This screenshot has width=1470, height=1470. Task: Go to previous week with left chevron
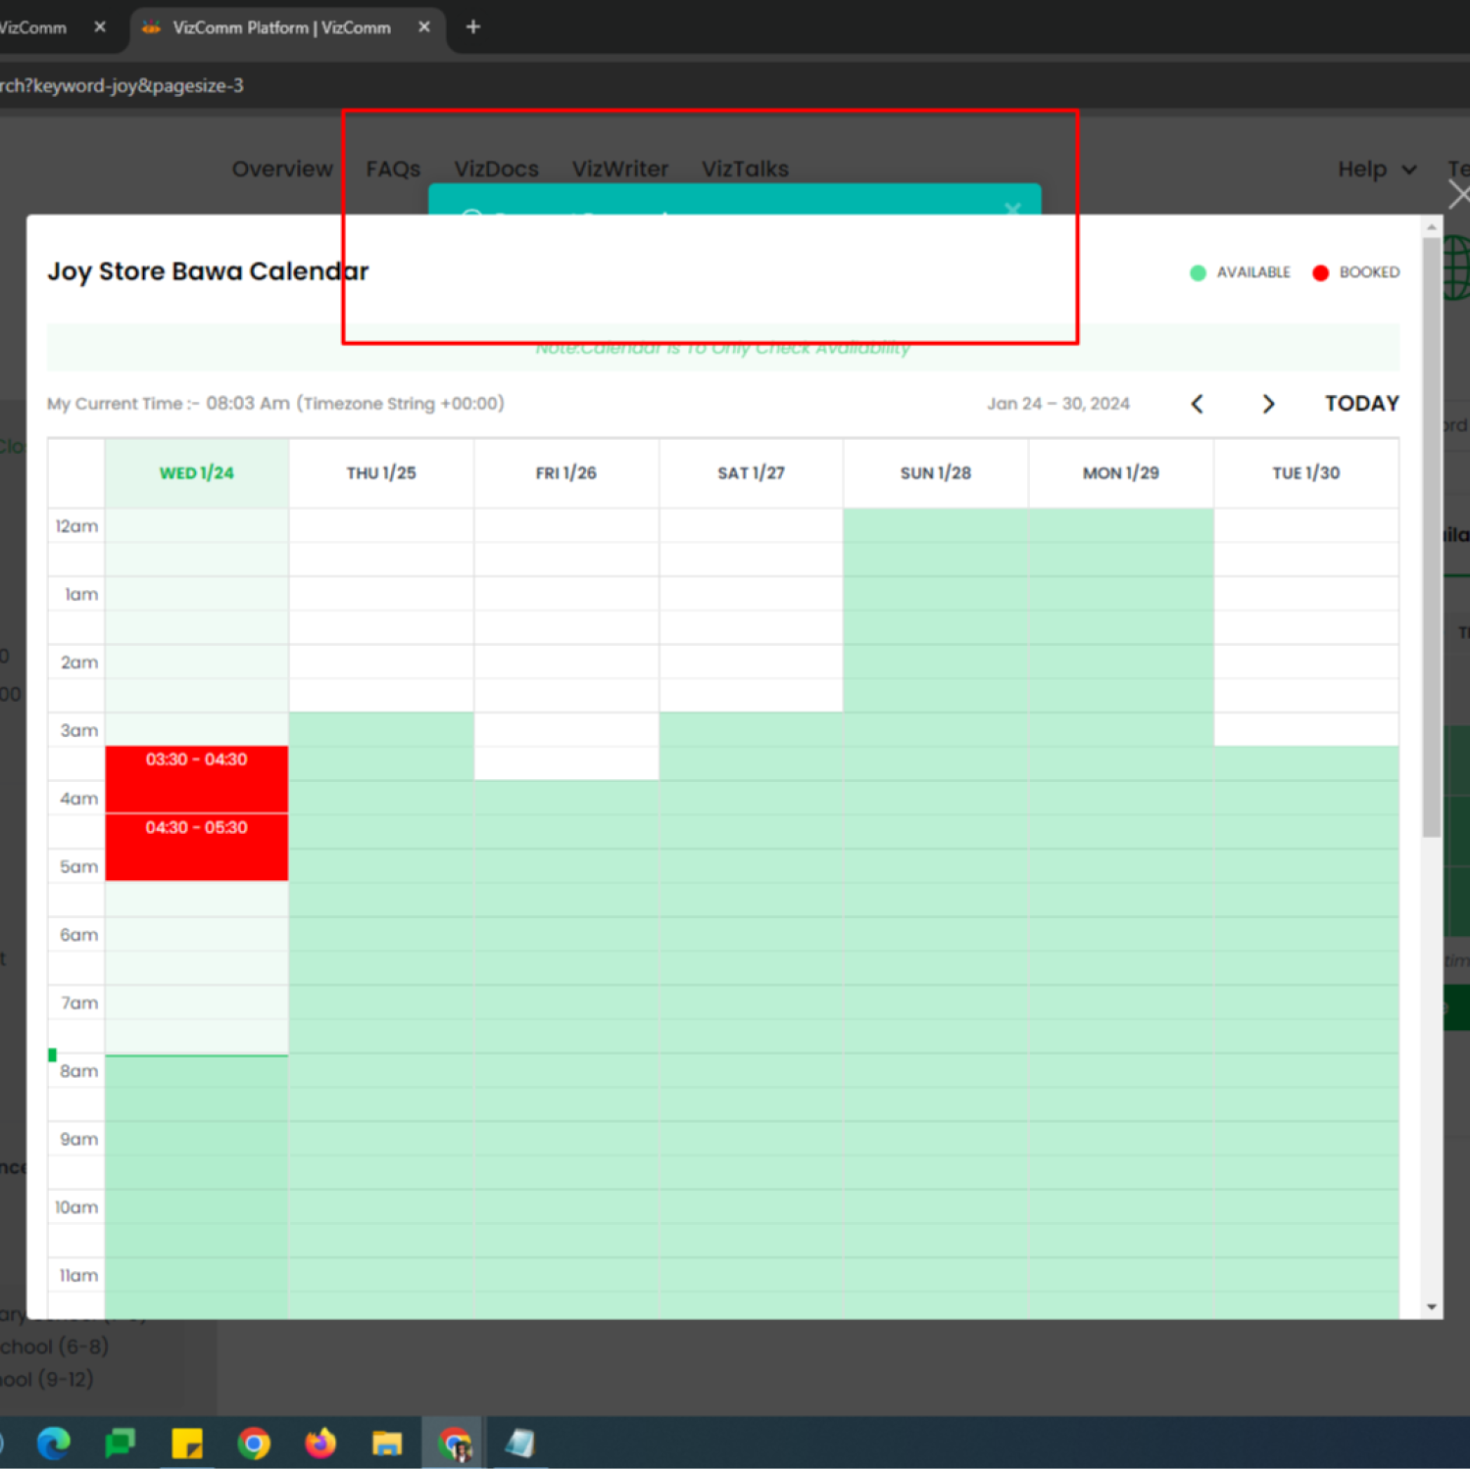tap(1197, 404)
